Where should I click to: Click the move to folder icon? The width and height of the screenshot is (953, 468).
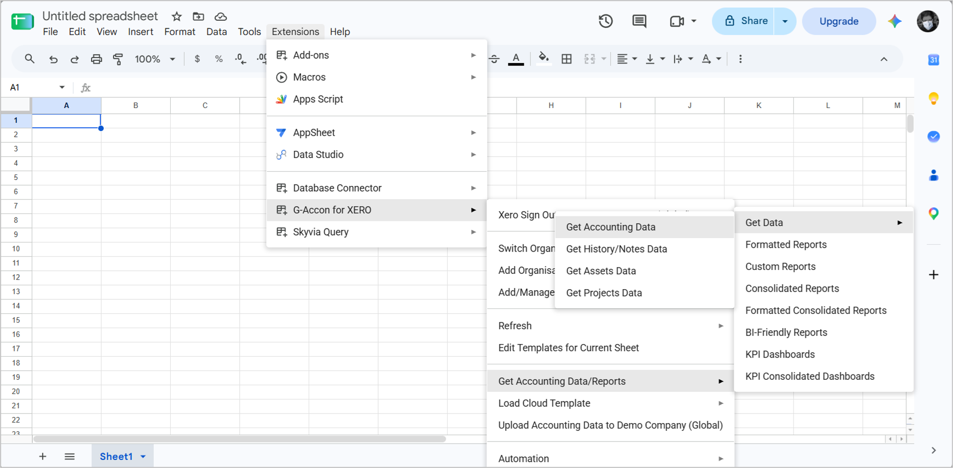pos(198,16)
